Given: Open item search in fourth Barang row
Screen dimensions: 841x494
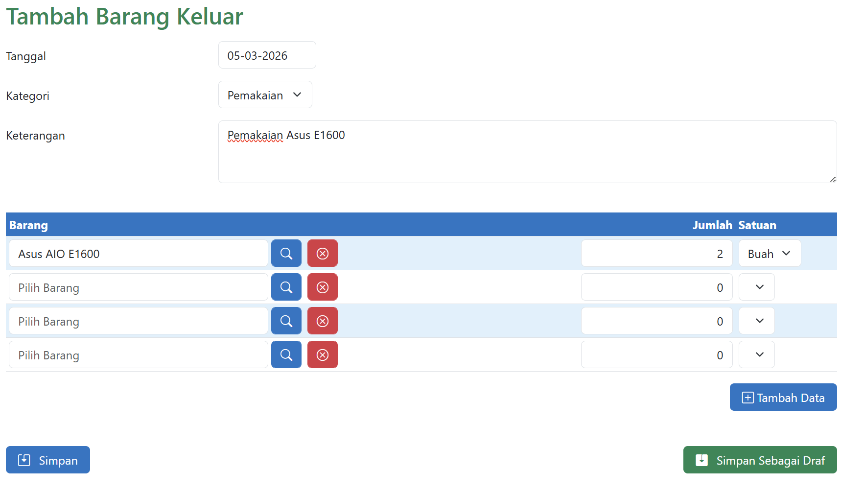Looking at the screenshot, I should point(286,354).
